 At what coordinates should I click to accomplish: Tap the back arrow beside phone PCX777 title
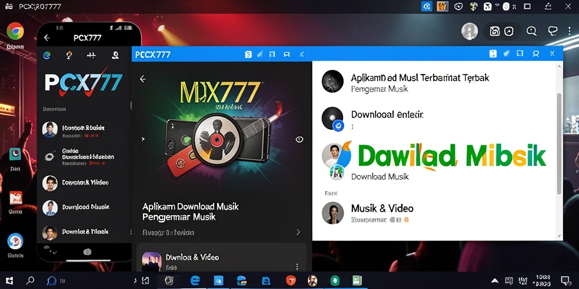pos(46,38)
